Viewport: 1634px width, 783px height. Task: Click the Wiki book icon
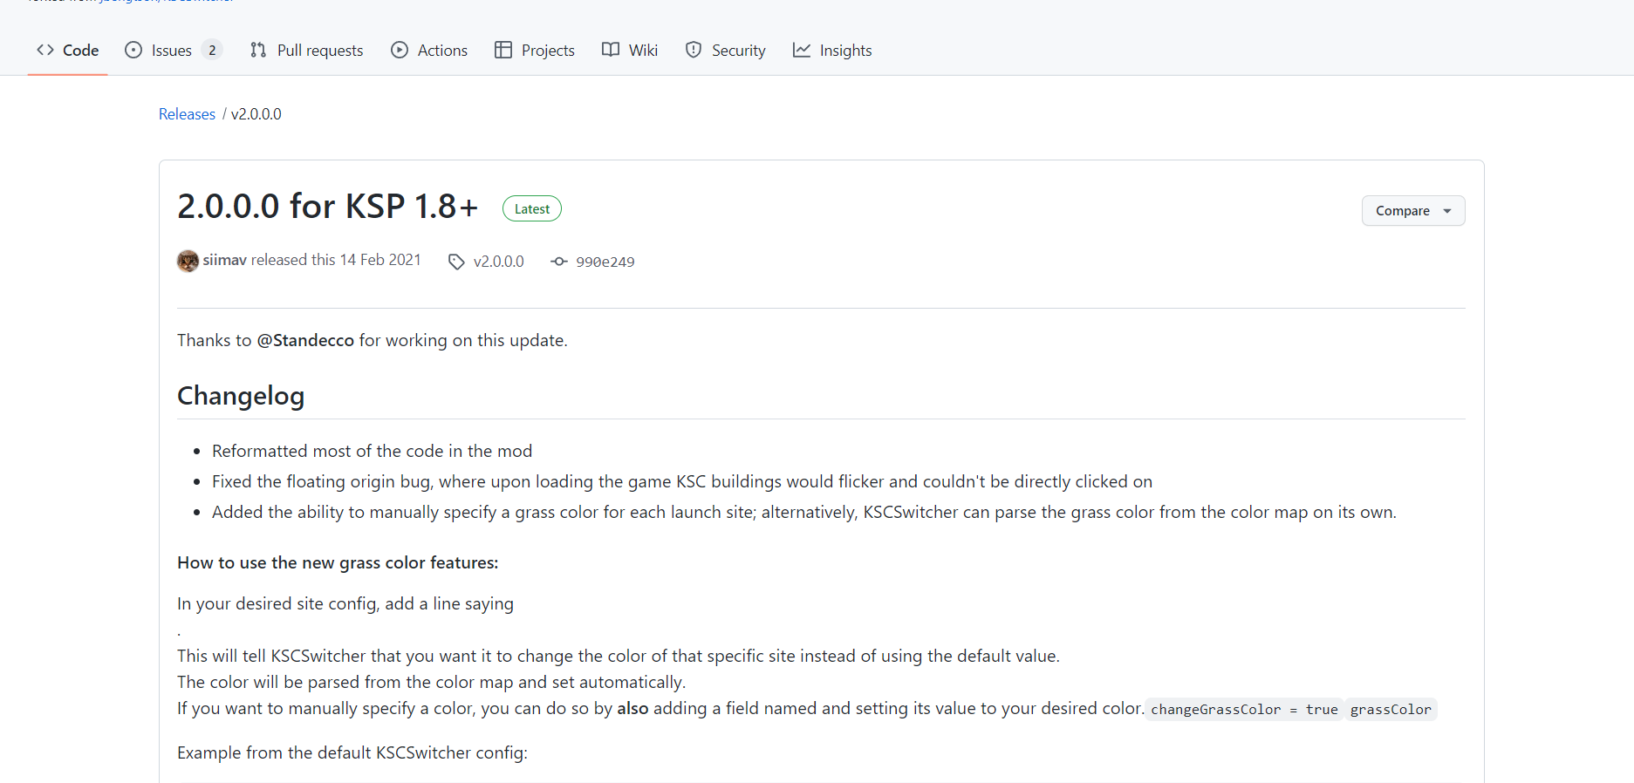[x=611, y=51]
